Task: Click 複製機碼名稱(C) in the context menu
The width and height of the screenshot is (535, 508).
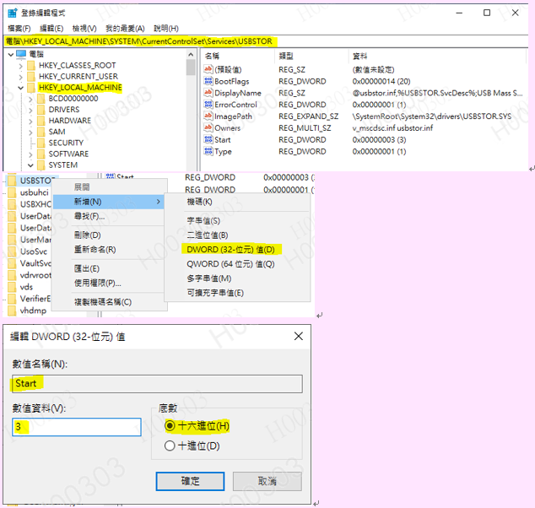Action: tap(103, 302)
